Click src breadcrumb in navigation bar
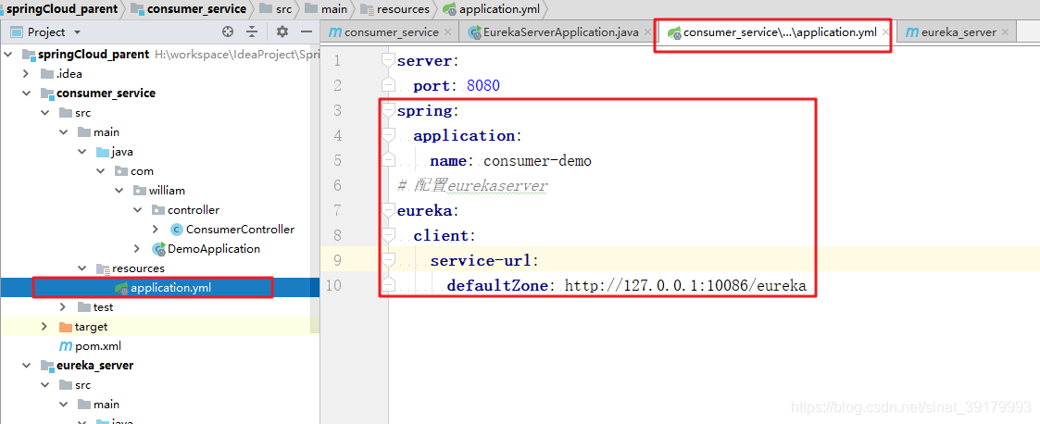 click(276, 9)
